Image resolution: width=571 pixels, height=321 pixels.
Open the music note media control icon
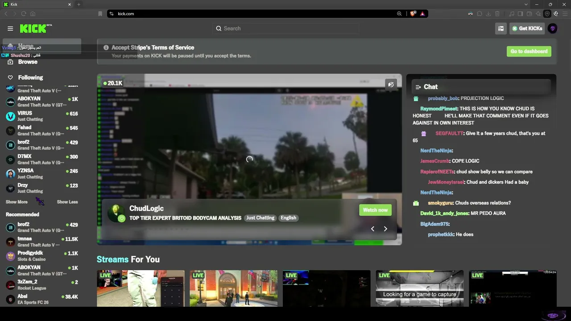click(x=512, y=14)
